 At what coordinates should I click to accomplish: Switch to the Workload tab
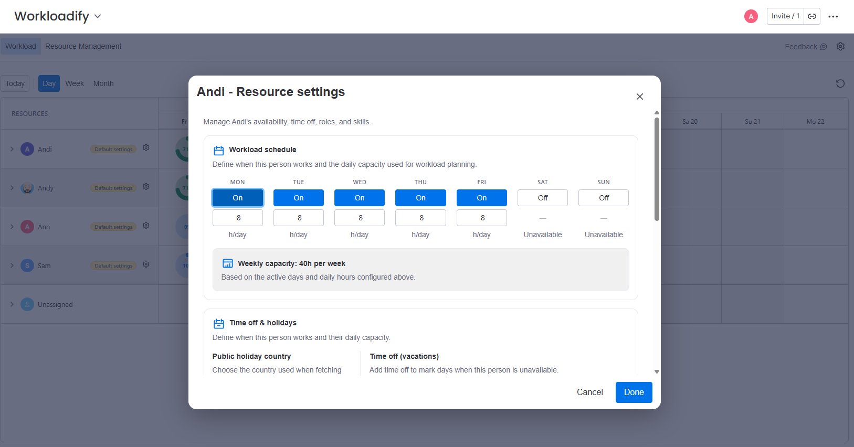[20, 46]
